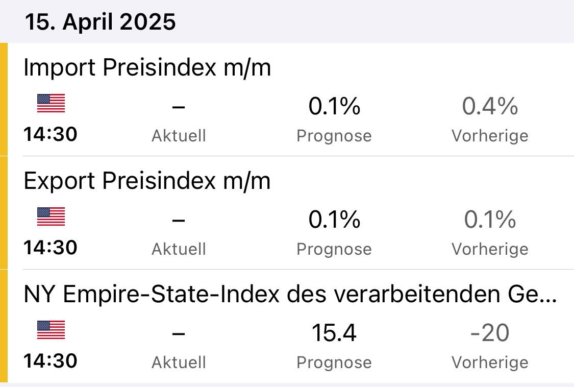Screen dimensions: 574x387
Task: Click the 14:30 time of Export Preisindex
Action: [x=50, y=248]
